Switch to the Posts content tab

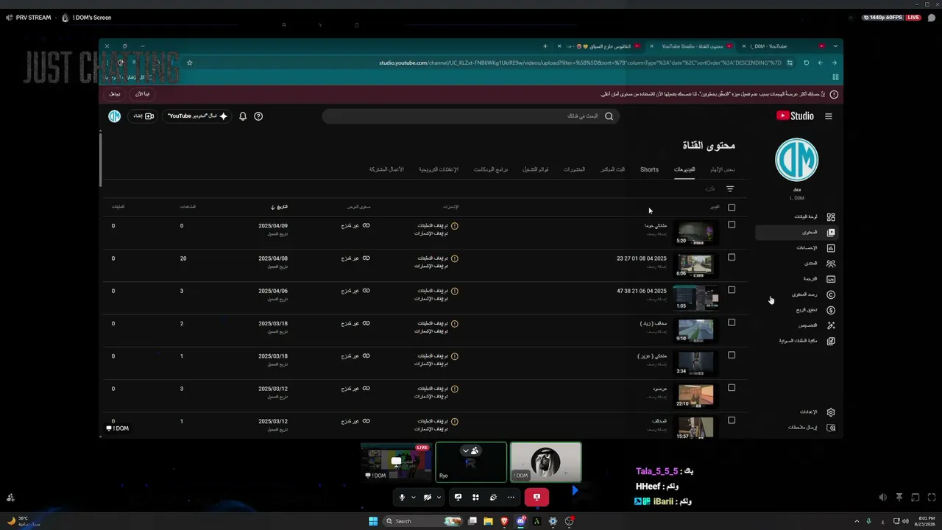pos(574,169)
